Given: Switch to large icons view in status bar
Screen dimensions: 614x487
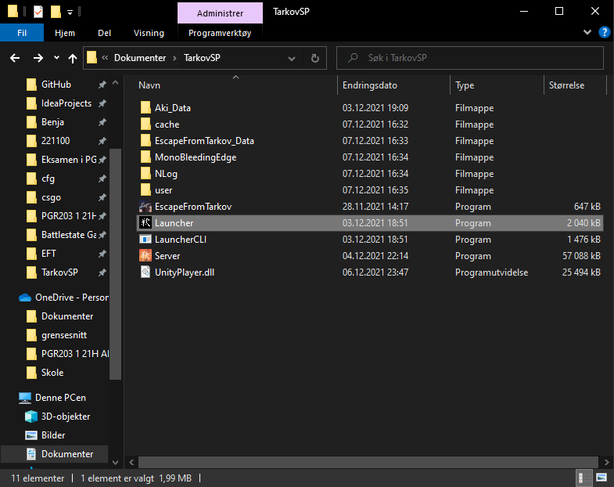Looking at the screenshot, I should pyautogui.click(x=601, y=478).
